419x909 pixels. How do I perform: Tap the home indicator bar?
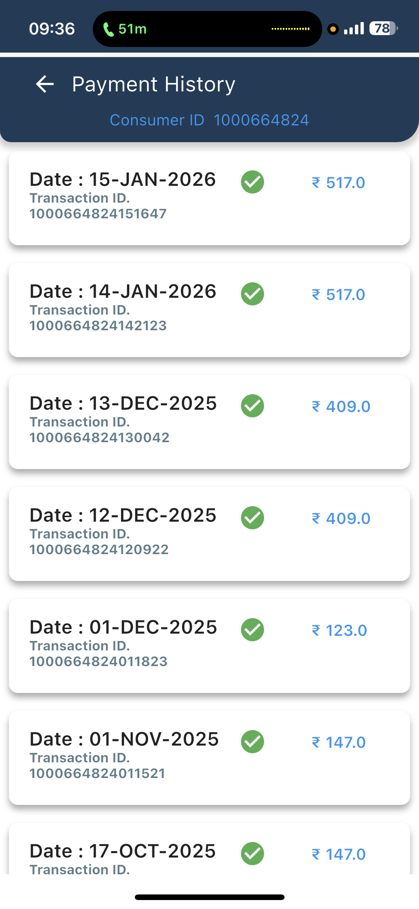pos(209,897)
